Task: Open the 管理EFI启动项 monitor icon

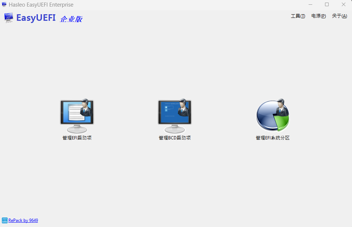Action: (77, 116)
